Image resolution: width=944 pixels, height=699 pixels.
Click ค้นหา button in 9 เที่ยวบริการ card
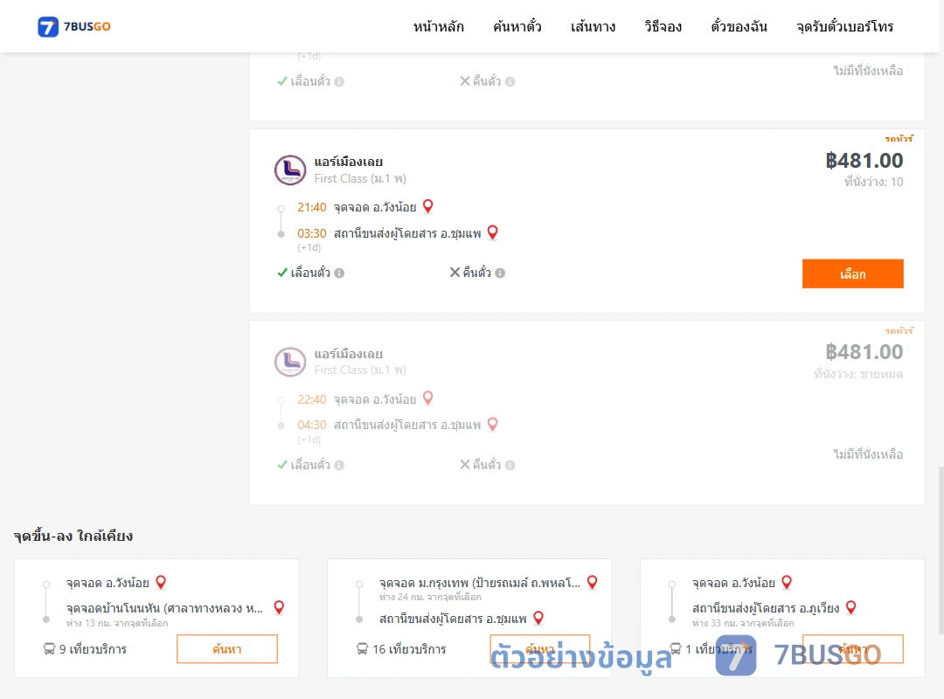point(227,649)
